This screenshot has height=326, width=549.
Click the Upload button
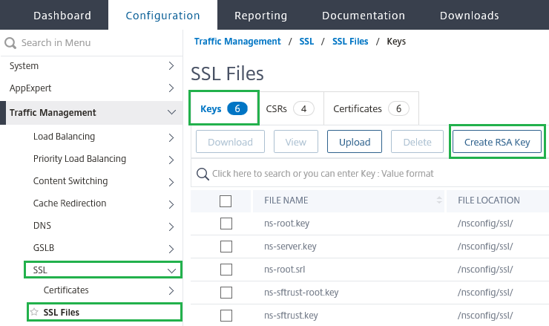(x=354, y=142)
